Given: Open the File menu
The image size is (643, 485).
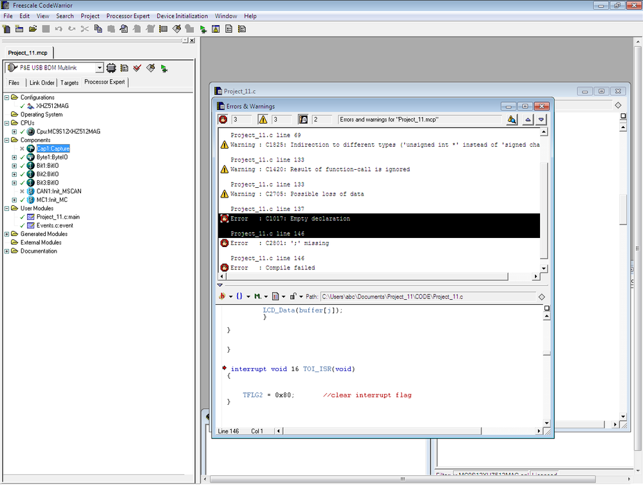Looking at the screenshot, I should [x=8, y=16].
